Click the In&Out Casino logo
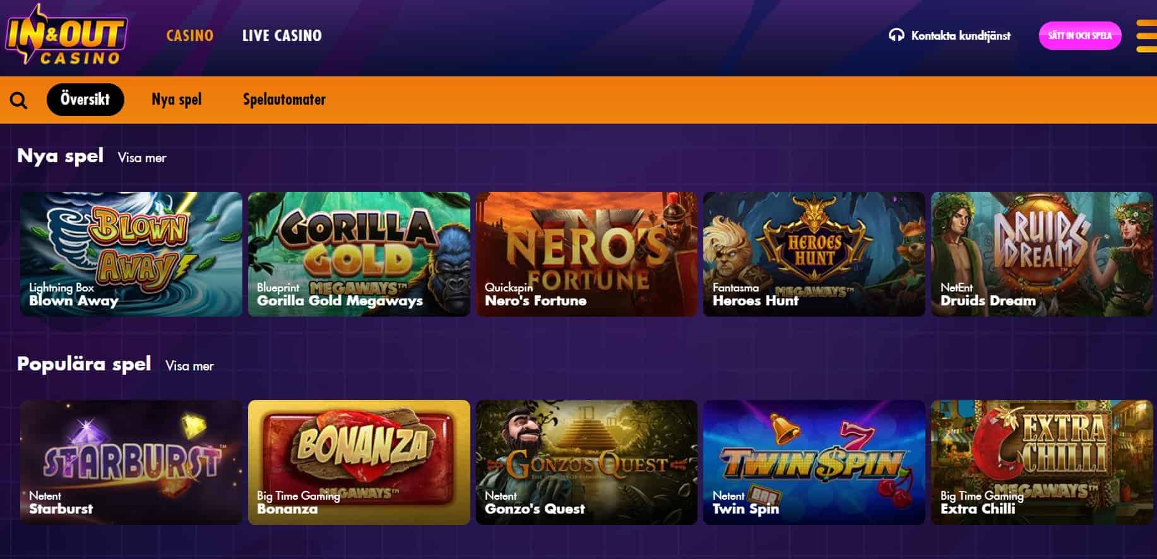This screenshot has height=559, width=1157. coord(66,35)
